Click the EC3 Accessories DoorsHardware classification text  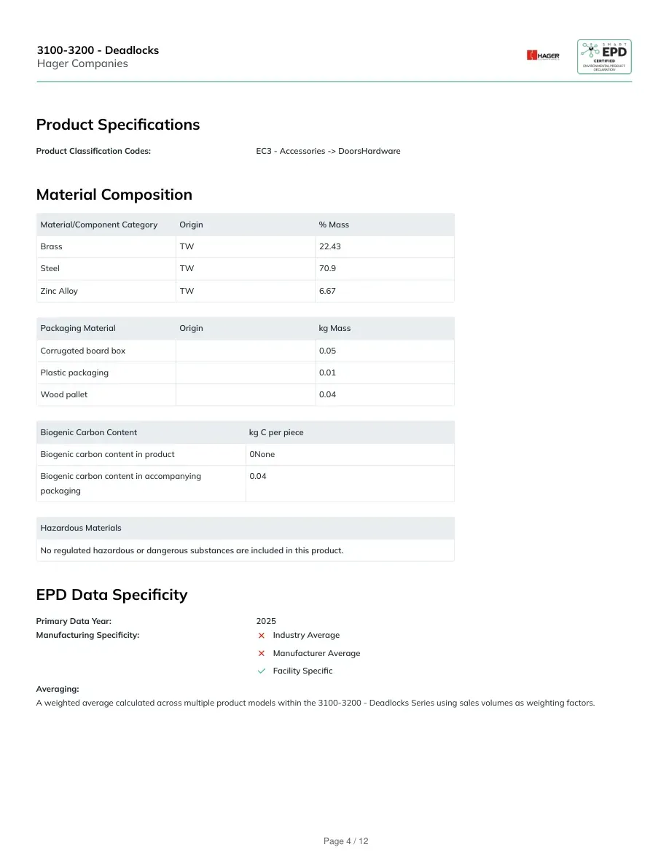pyautogui.click(x=329, y=151)
